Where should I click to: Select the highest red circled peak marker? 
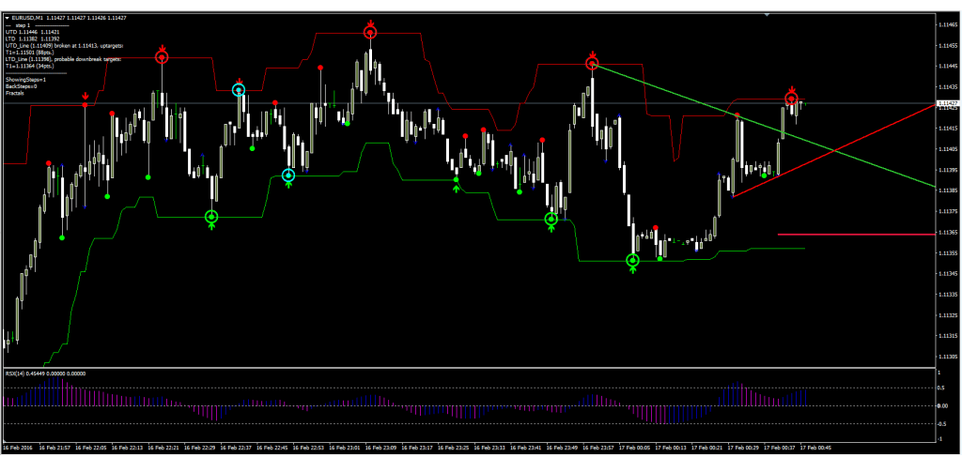point(370,32)
